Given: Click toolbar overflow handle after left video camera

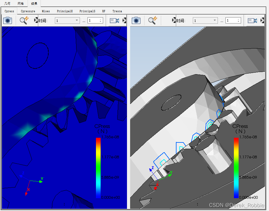Looking at the screenshot, I should point(124,20).
